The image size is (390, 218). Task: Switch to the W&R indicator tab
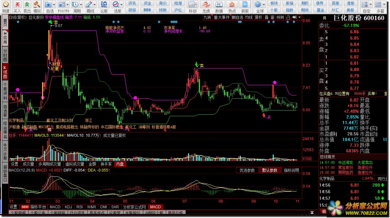pyautogui.click(x=92, y=207)
